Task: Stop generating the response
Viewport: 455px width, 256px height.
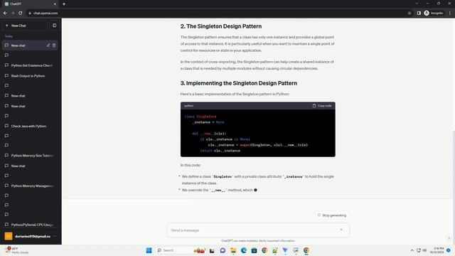Action: [x=332, y=215]
